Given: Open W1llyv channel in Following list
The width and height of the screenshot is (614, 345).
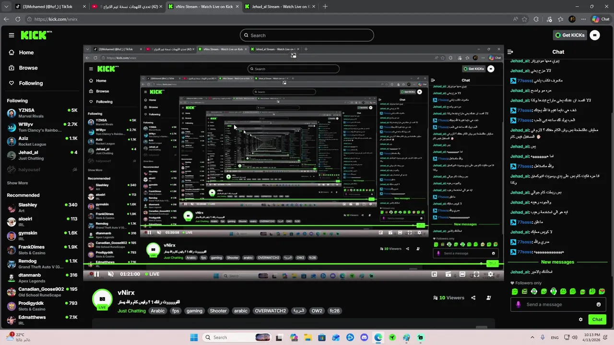Looking at the screenshot, I should (42, 127).
